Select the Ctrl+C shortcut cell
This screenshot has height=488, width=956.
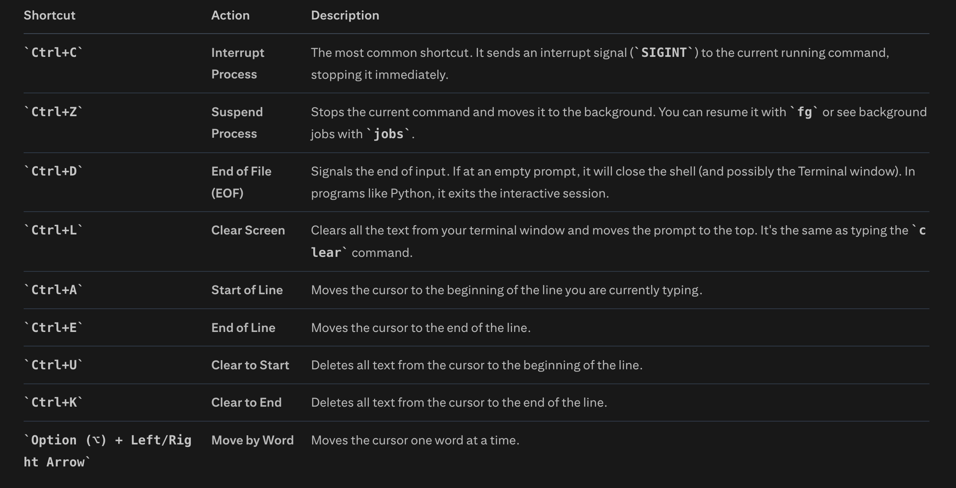54,52
